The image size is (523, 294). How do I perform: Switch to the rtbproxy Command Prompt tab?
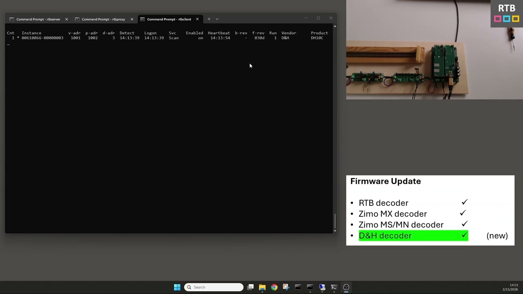[104, 19]
